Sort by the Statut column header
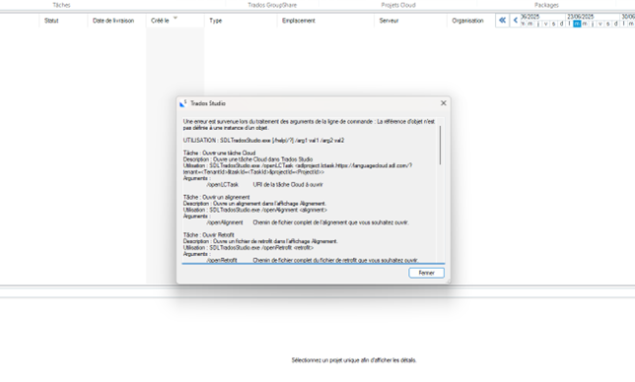This screenshot has width=635, height=382. click(51, 21)
